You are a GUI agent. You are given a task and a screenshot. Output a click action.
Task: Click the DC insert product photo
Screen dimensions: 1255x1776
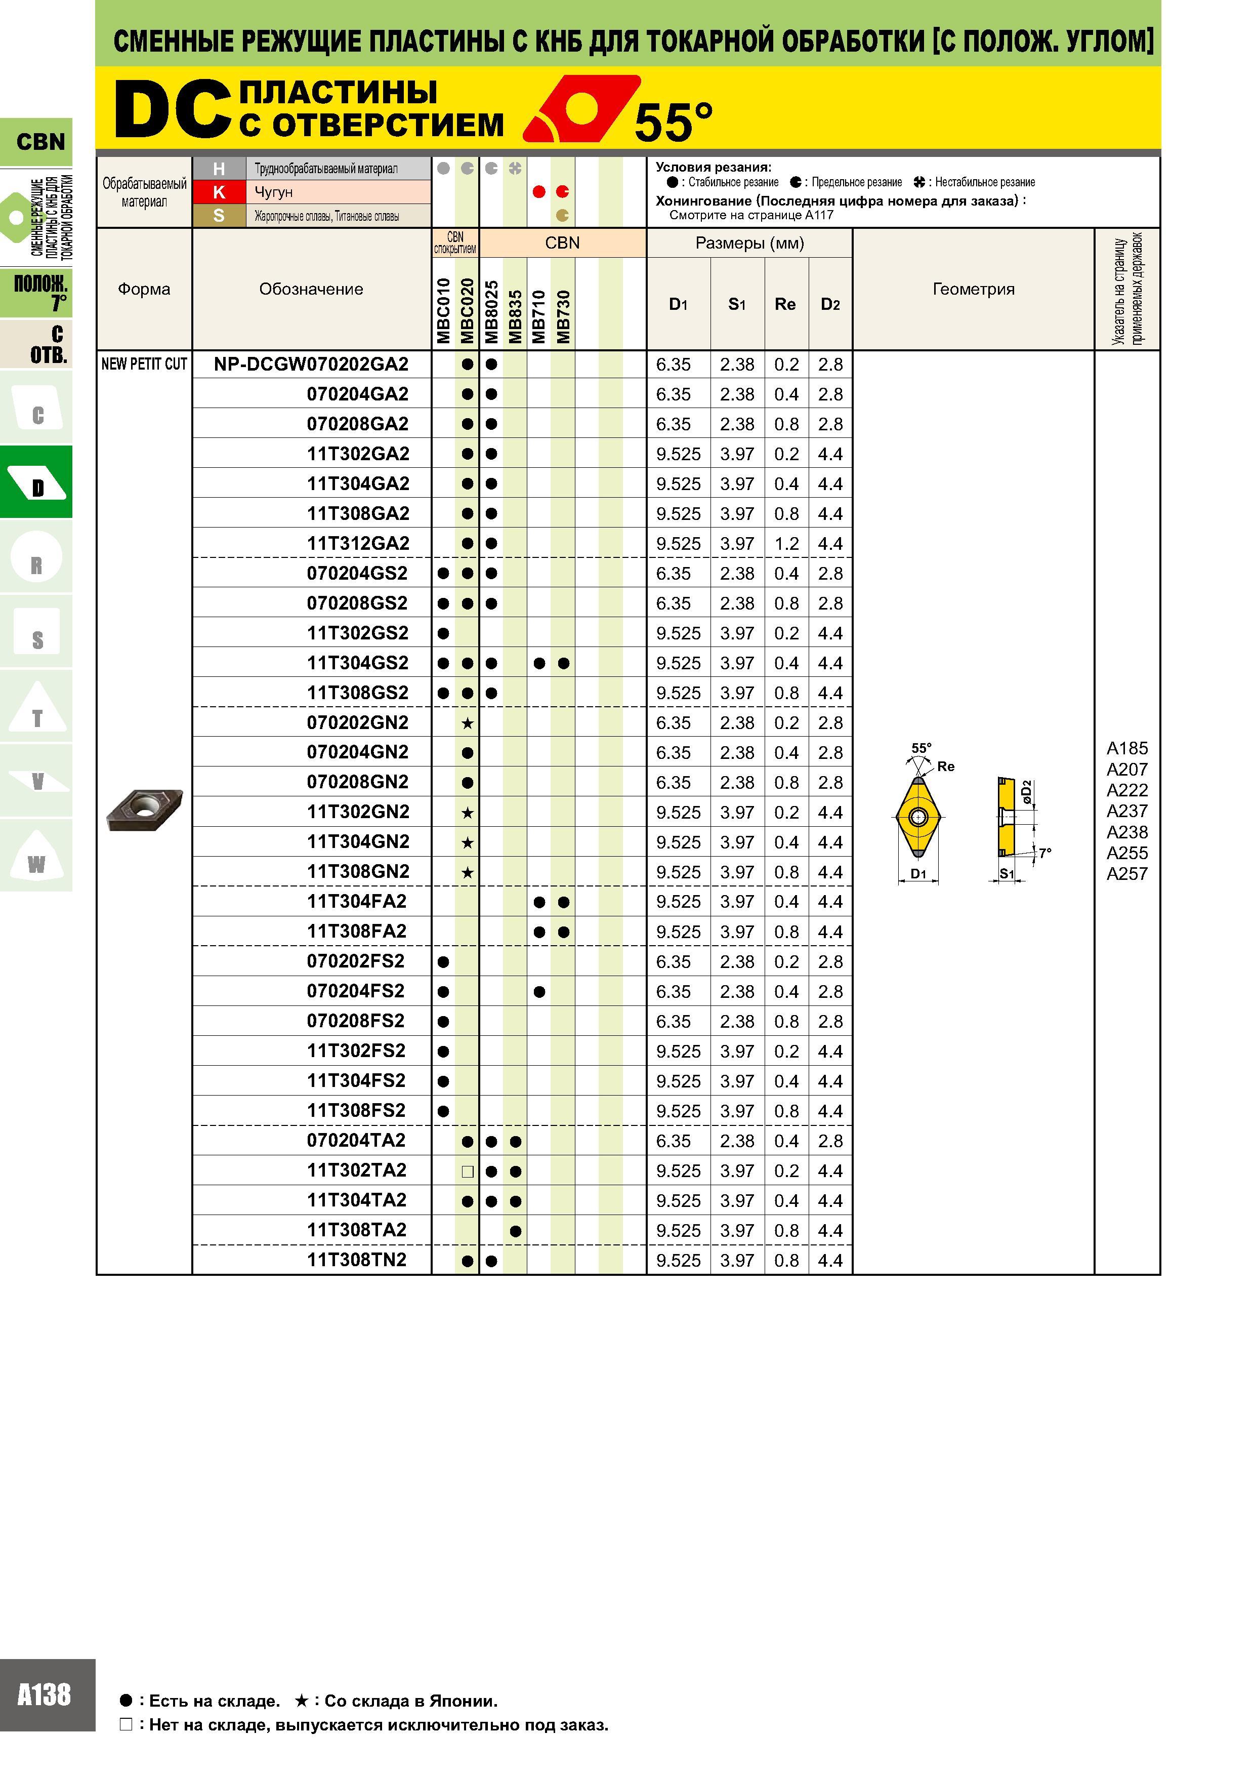click(145, 810)
